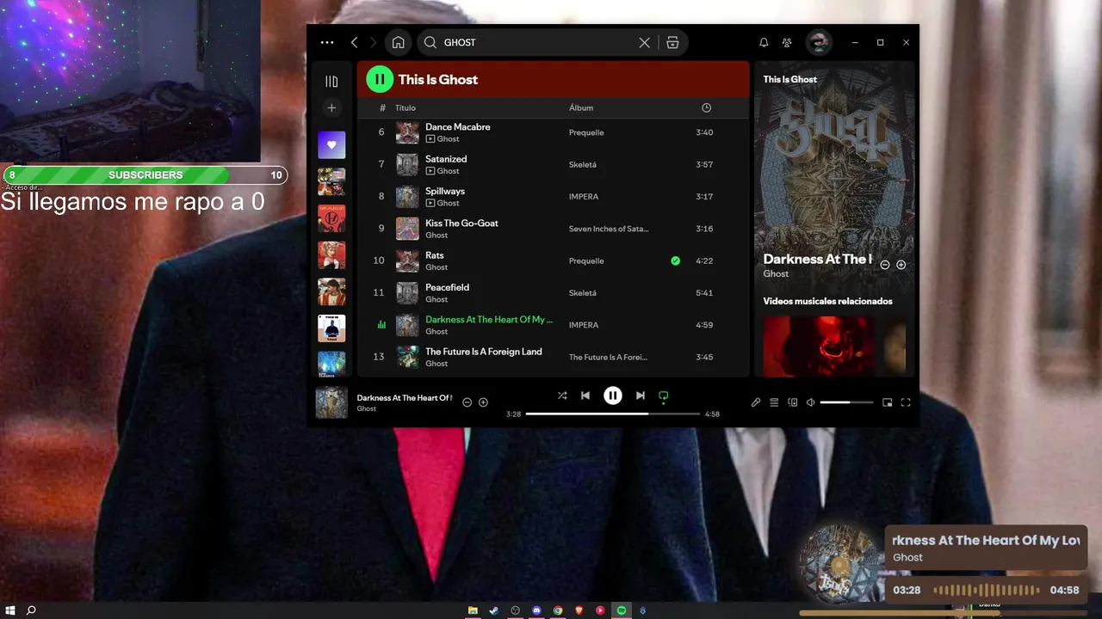
Task: Toggle shuffle playback
Action: tap(562, 395)
